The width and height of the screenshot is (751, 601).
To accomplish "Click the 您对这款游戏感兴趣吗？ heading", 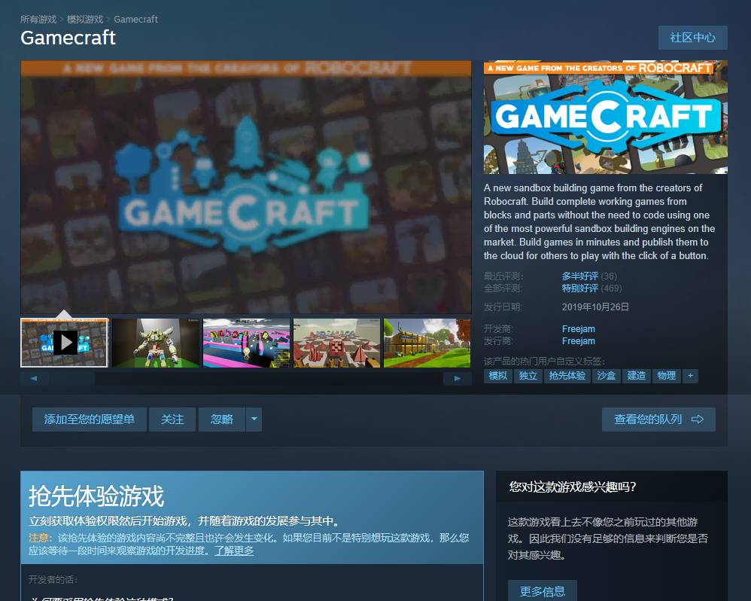I will click(573, 487).
